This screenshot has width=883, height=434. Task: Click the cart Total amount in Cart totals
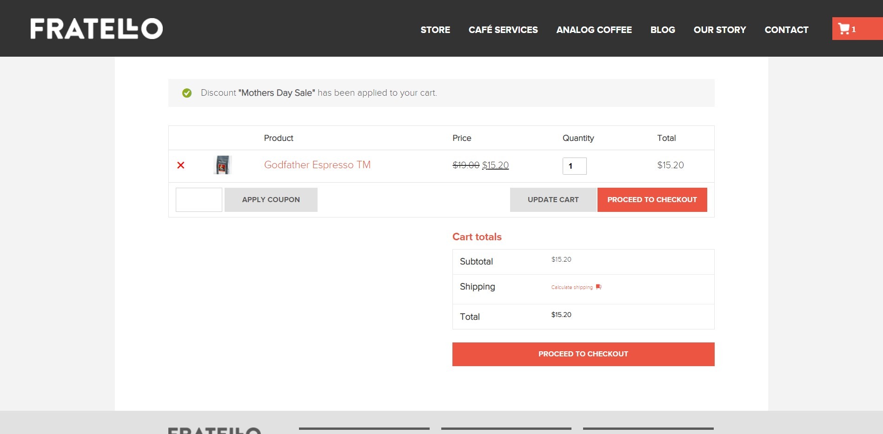(x=561, y=315)
